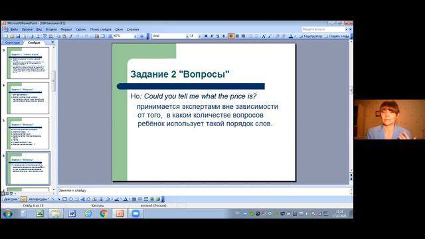Open the Arial font name dropdown
Screen dimensions: 425x239
[x=187, y=36]
